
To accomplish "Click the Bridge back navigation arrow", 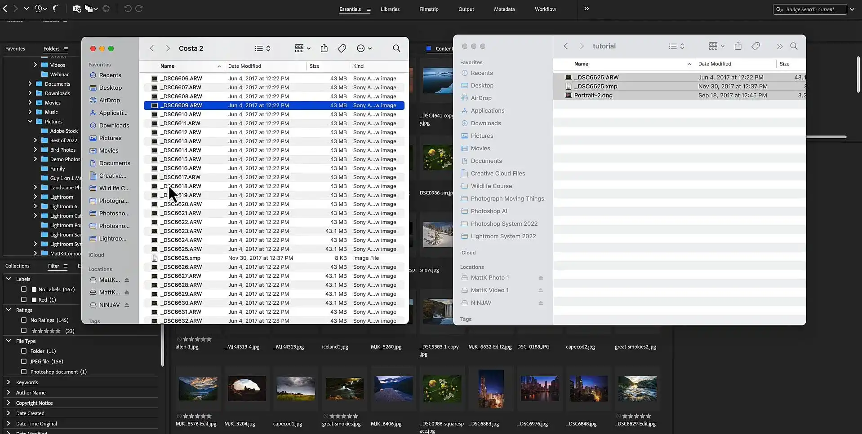I will click(5, 9).
